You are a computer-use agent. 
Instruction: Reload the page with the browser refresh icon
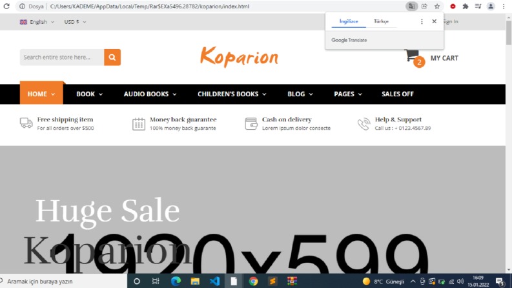6,6
